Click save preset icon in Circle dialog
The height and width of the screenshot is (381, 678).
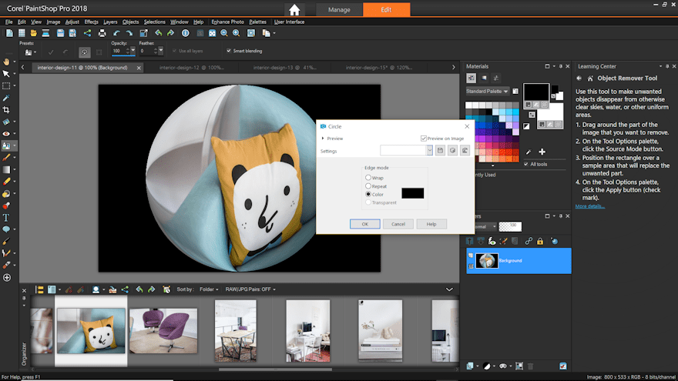point(440,151)
